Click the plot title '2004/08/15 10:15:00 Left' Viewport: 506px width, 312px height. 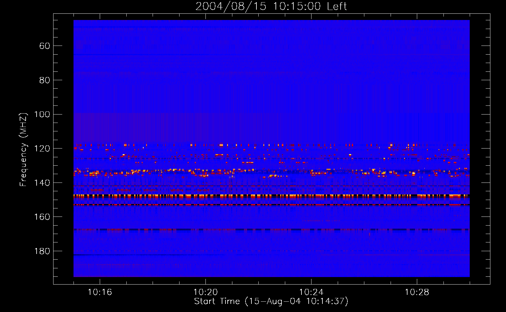click(271, 6)
